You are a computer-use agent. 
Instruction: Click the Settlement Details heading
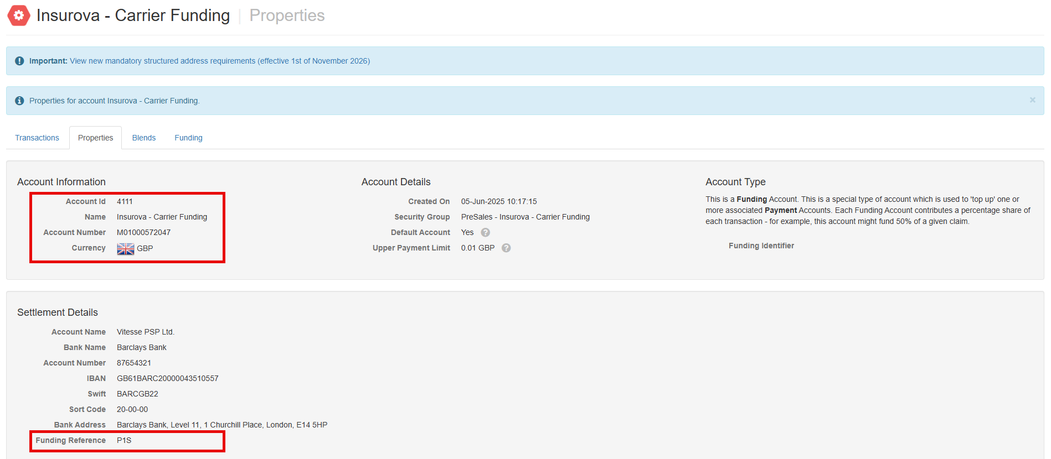pyautogui.click(x=58, y=312)
